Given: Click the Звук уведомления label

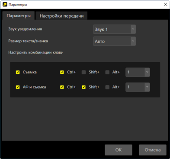Looking at the screenshot, I should pos(25,29).
